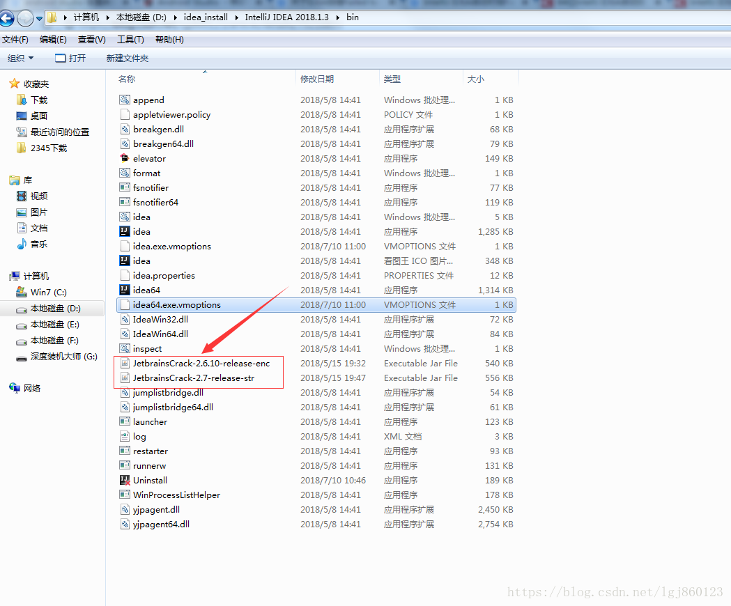Image resolution: width=731 pixels, height=606 pixels.
Task: Click the JetbrainsCrack-2.7-release-str jar icon
Action: (125, 378)
